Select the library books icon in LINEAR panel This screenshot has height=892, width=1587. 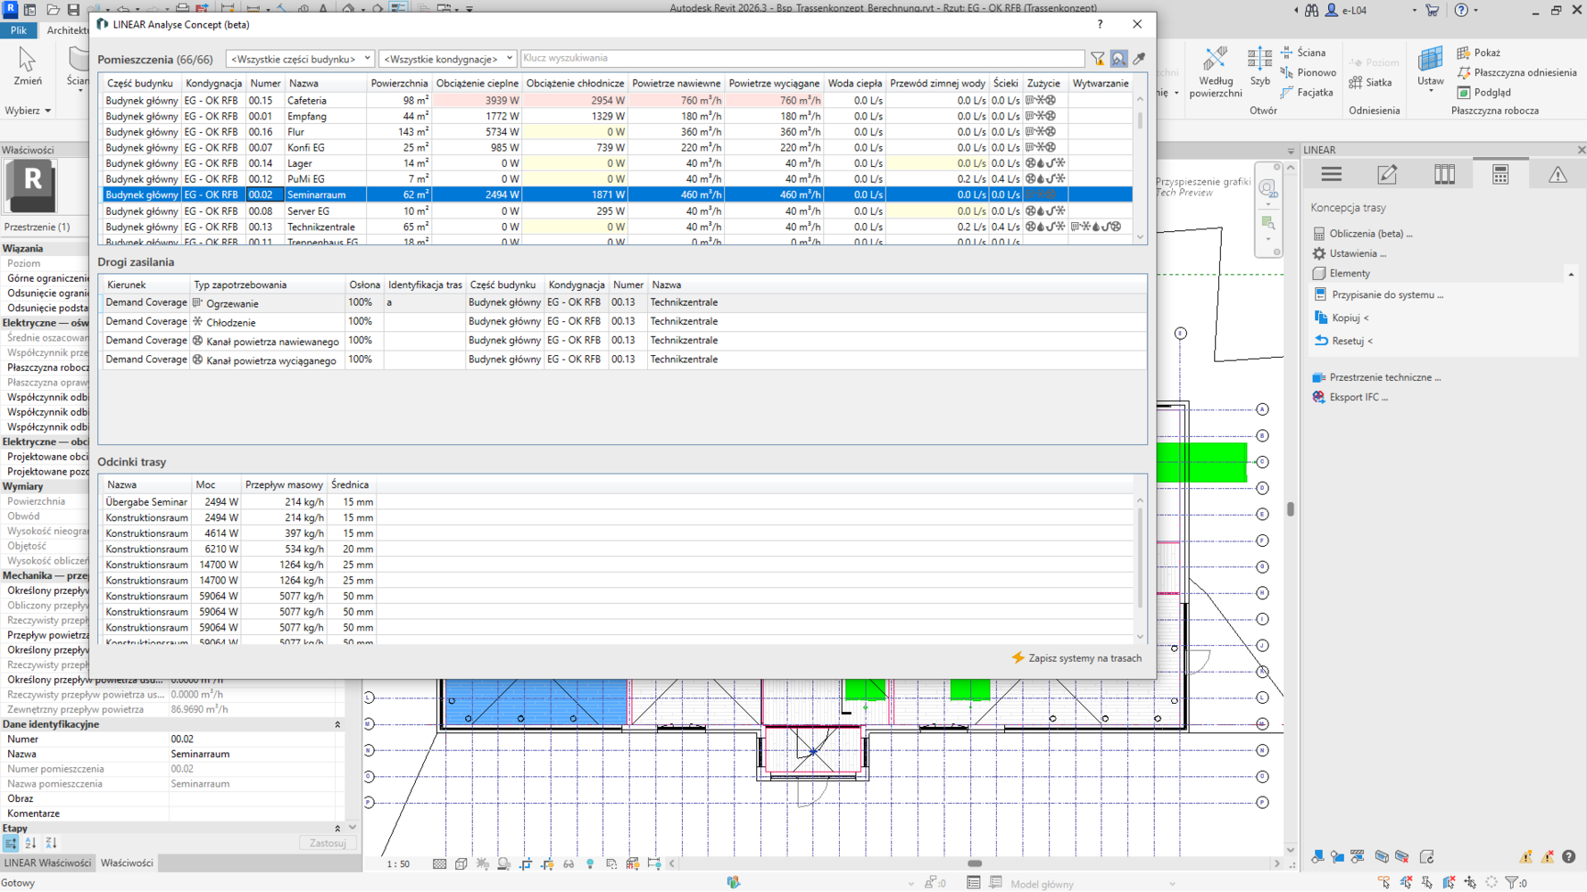(1444, 175)
